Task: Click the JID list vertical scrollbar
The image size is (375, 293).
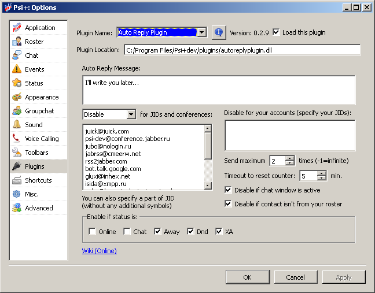Action: click(x=208, y=156)
